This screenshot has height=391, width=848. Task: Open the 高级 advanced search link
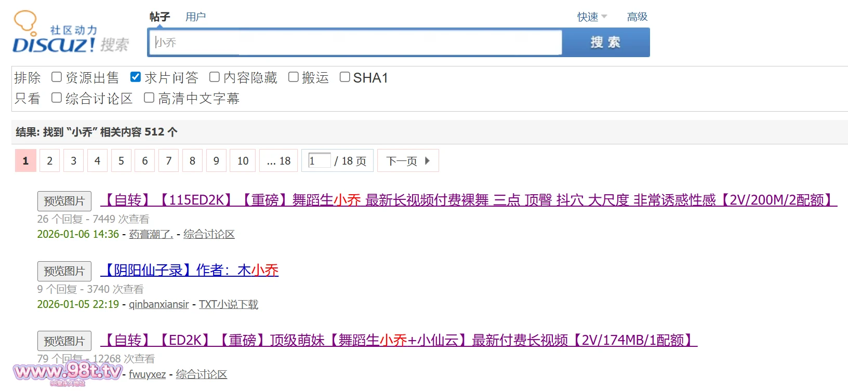[637, 17]
